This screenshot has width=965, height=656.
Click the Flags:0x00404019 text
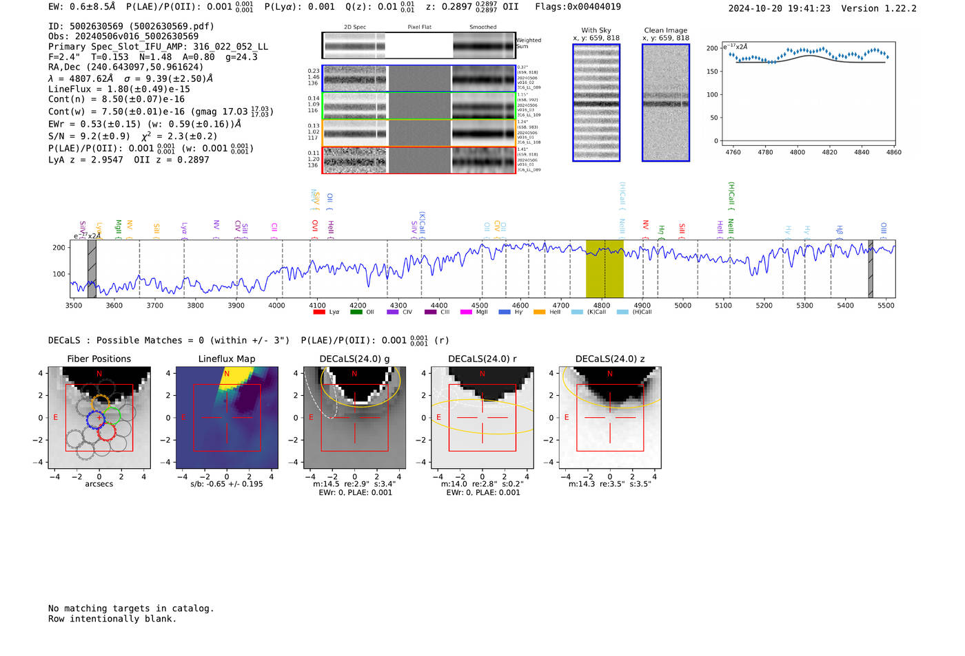tap(578, 7)
